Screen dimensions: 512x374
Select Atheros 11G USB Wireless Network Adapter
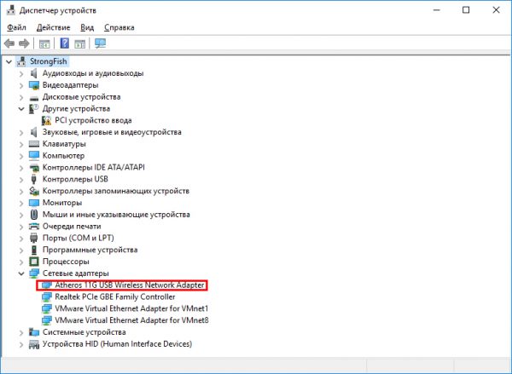click(x=130, y=285)
